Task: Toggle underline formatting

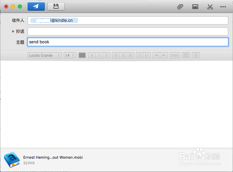Action: coord(106,55)
